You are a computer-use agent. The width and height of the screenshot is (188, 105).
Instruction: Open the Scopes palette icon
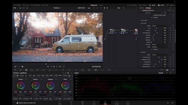point(167,70)
